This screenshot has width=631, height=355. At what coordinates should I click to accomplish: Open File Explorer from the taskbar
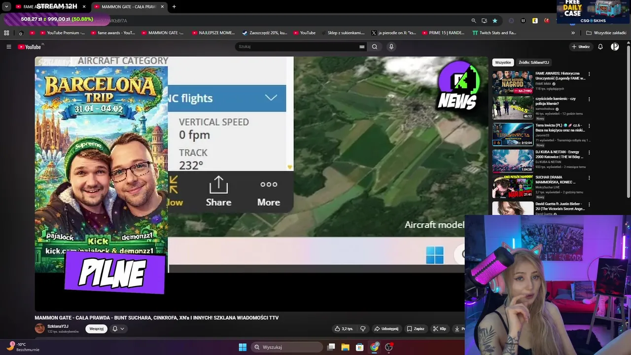pos(346,347)
